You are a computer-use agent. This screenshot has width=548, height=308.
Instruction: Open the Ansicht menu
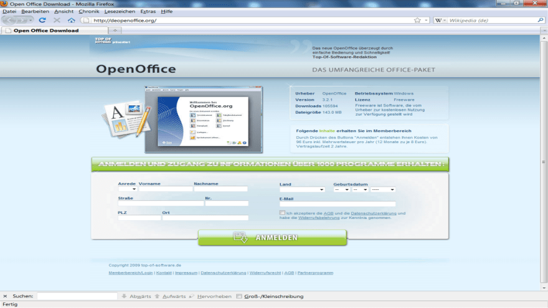click(x=64, y=11)
